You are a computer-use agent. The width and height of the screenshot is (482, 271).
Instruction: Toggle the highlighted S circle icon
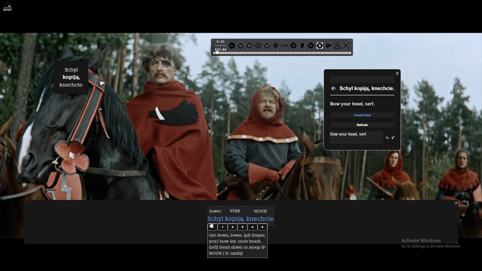(320, 46)
